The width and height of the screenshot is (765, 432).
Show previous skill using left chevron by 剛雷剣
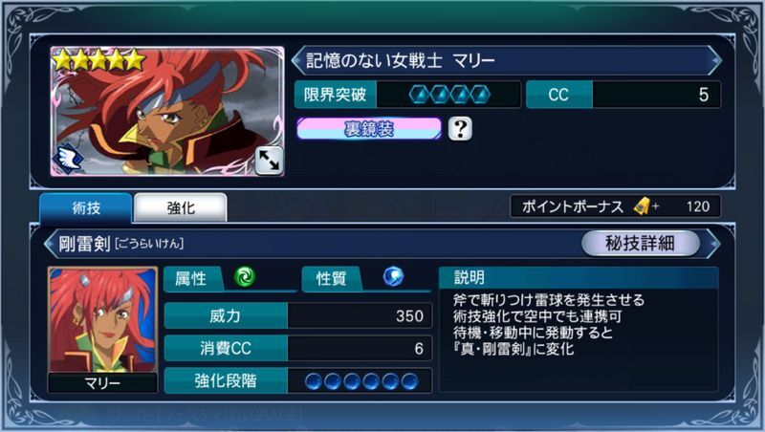pyautogui.click(x=51, y=243)
